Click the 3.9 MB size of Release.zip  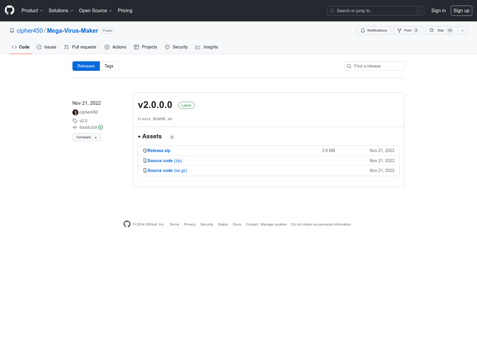(328, 151)
